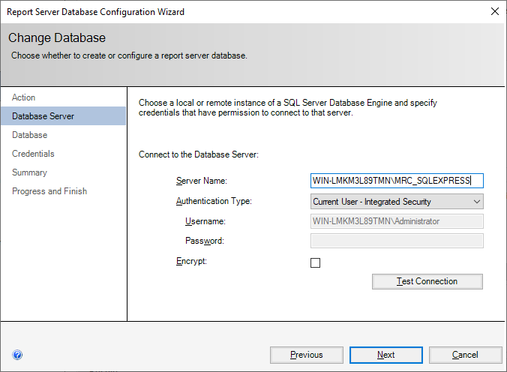Screen dimensions: 507x372
Task: Proceed with the Next button
Action: pyautogui.click(x=385, y=355)
